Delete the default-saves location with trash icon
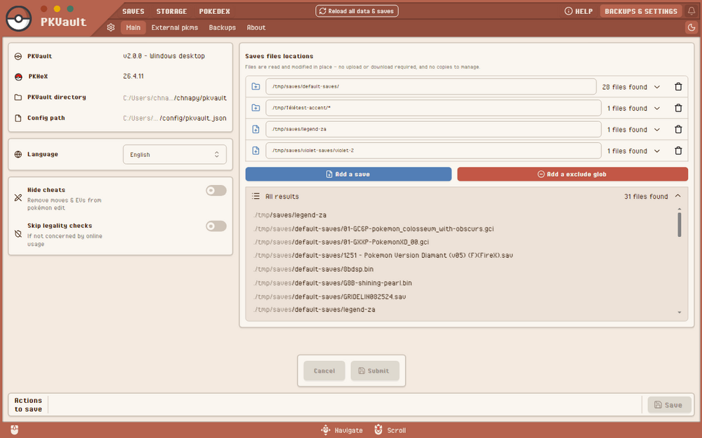 click(x=678, y=87)
